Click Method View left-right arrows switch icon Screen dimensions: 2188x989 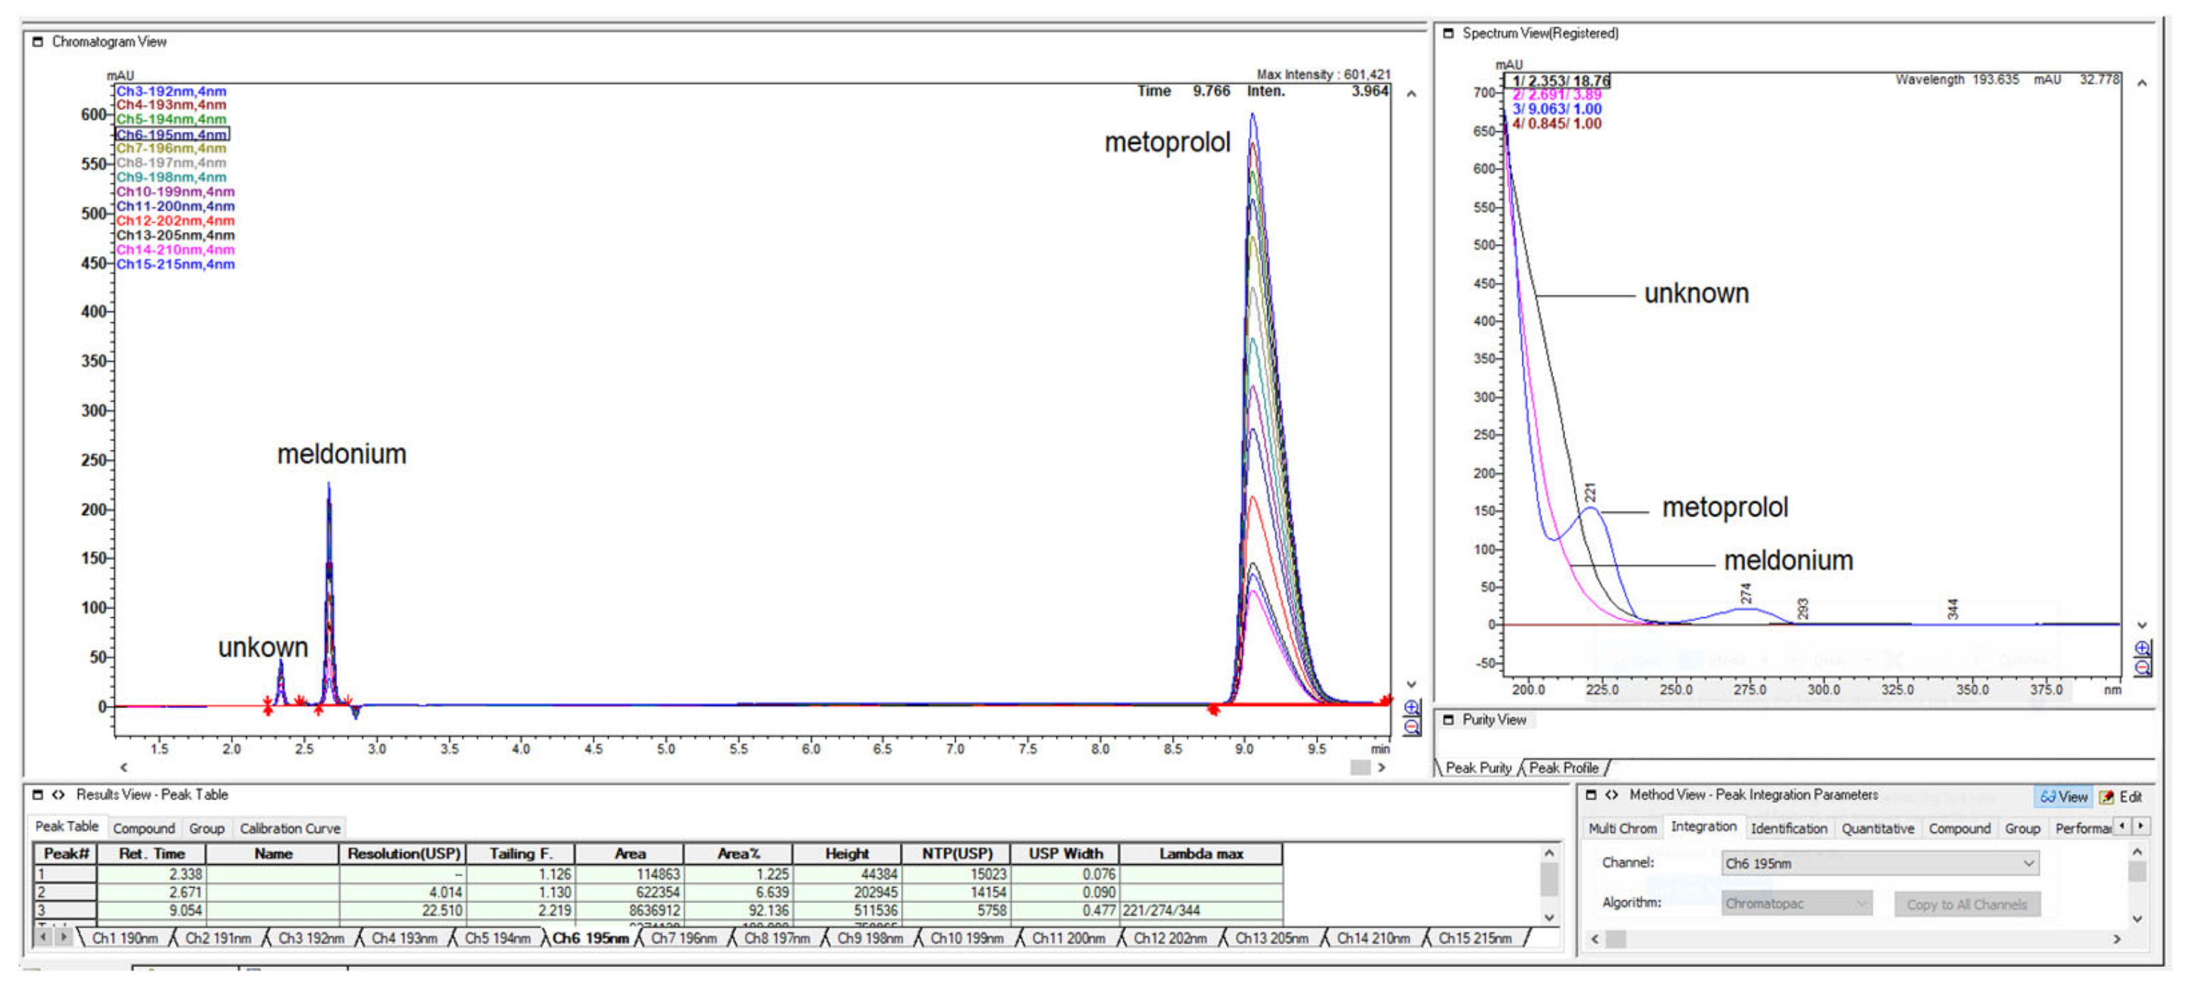1611,795
